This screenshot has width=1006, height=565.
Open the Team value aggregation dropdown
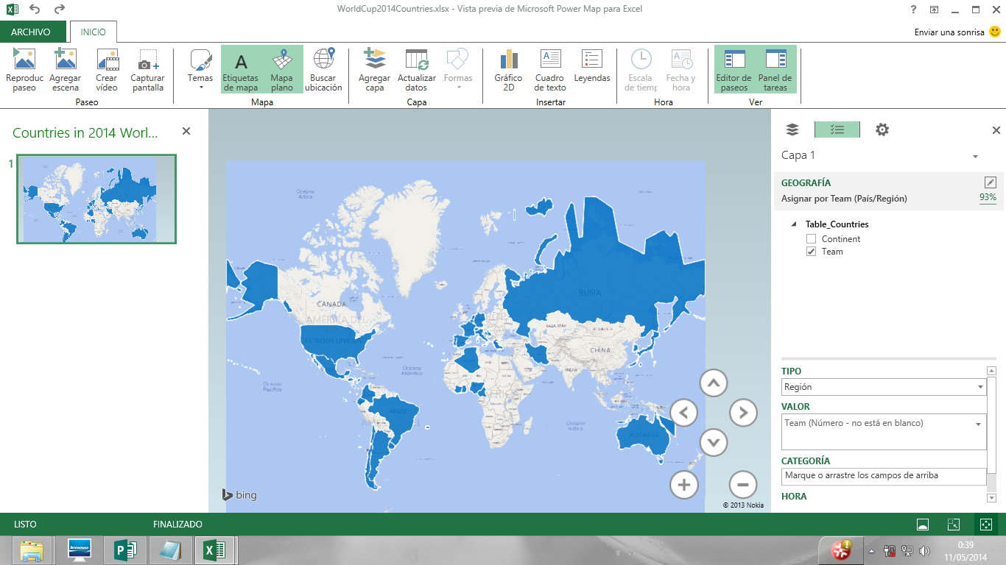click(x=979, y=424)
